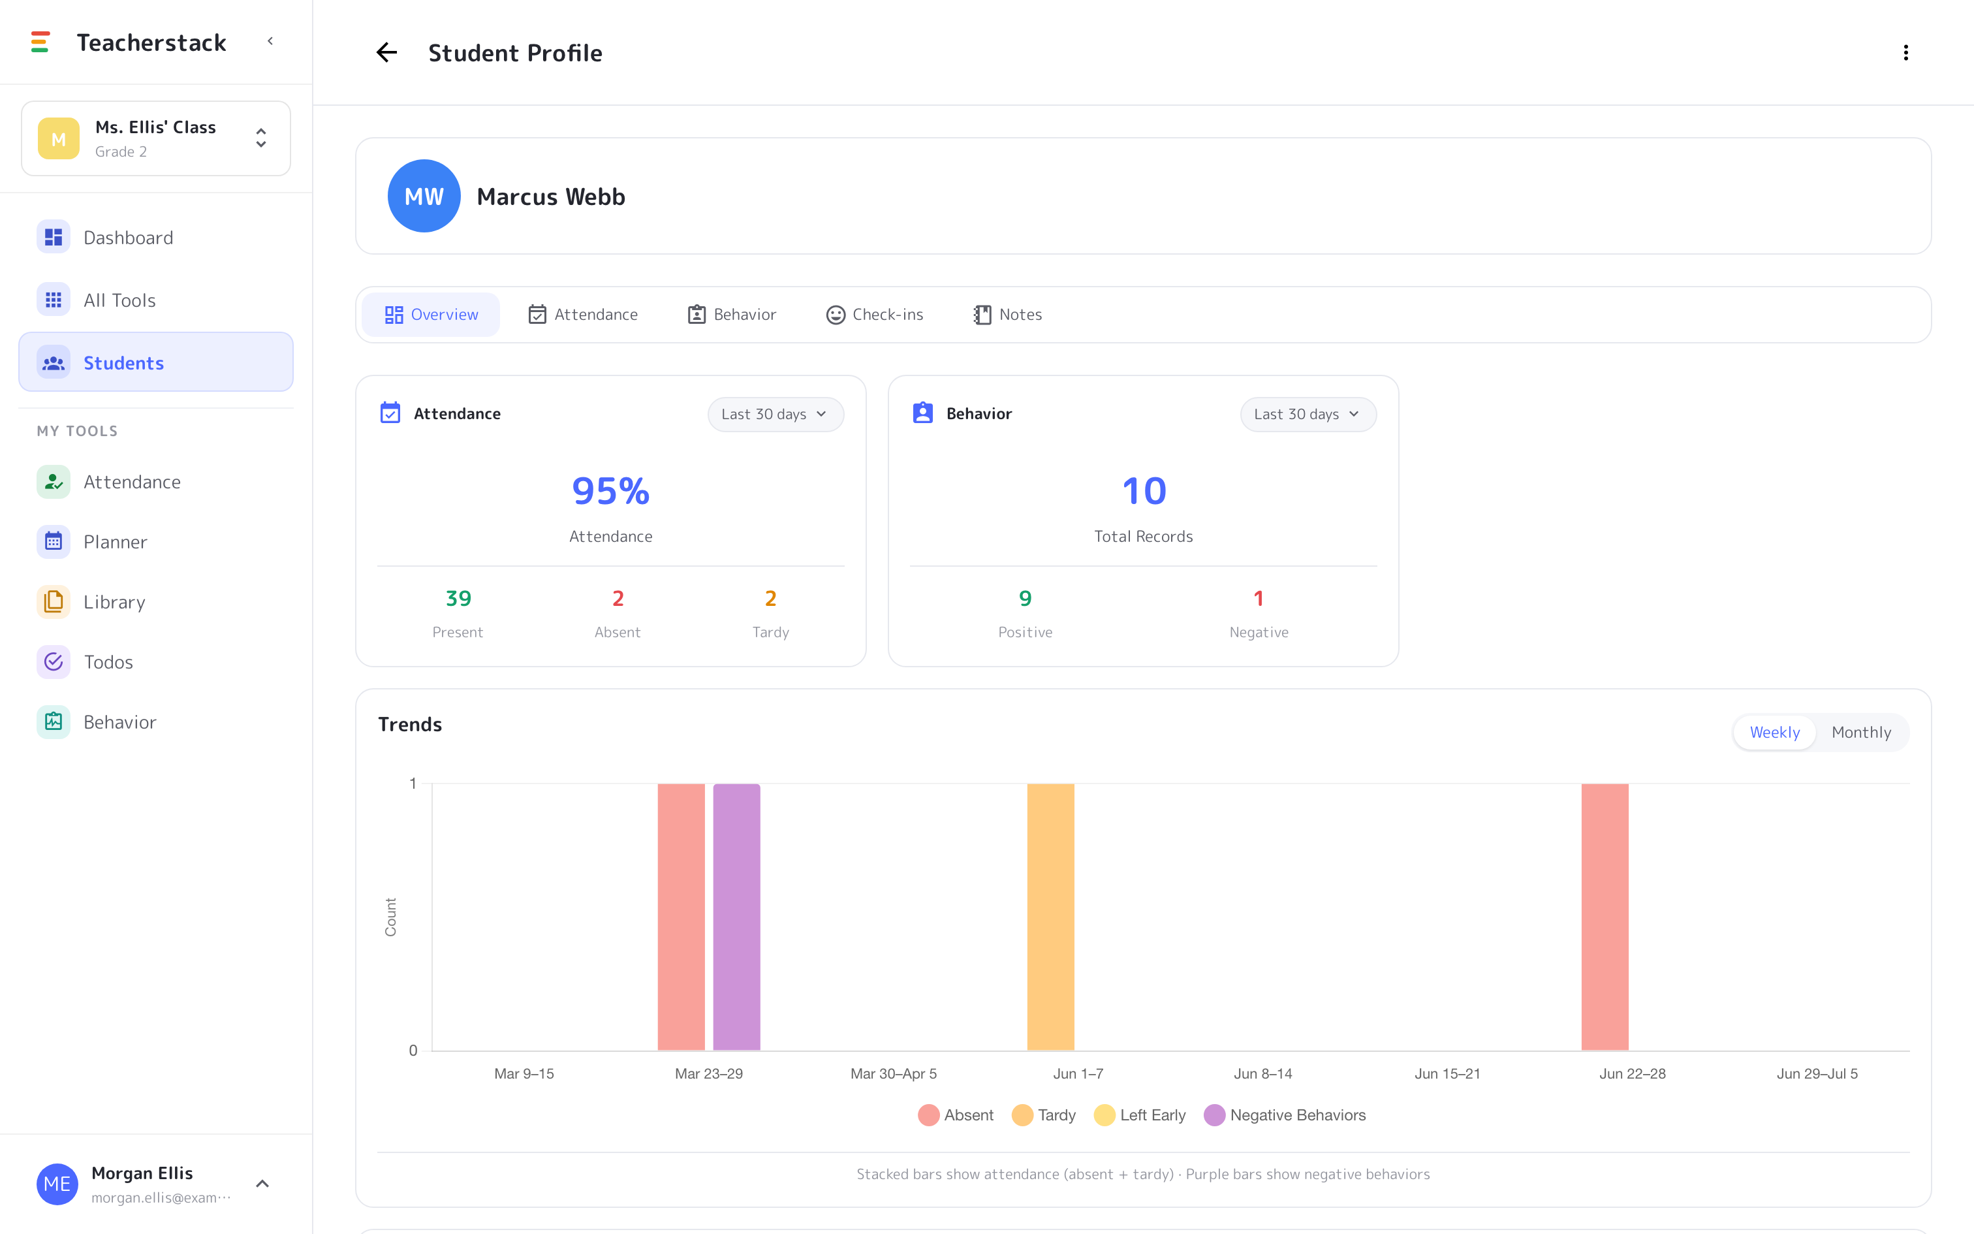
Task: Click the red Absent bar for Mar 23–29
Action: 681,917
